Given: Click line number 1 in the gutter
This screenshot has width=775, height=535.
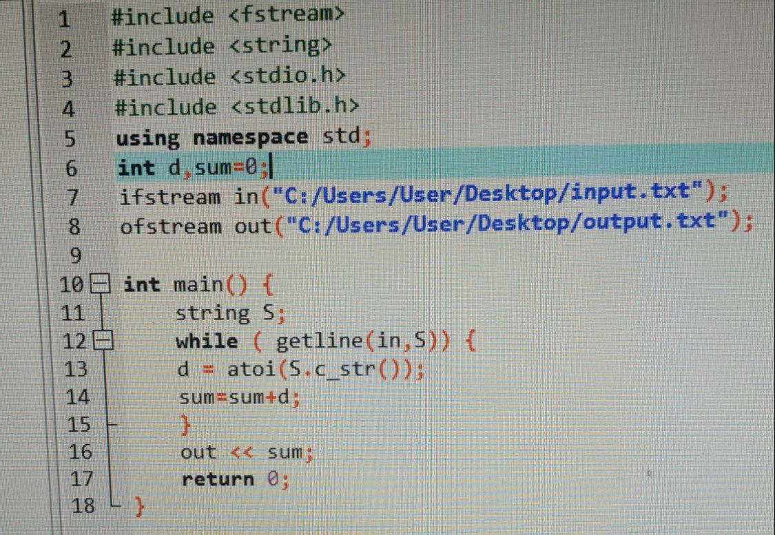Looking at the screenshot, I should 64,20.
